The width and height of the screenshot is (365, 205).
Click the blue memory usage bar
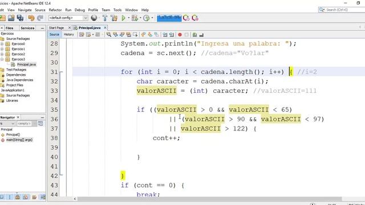pos(169,18)
